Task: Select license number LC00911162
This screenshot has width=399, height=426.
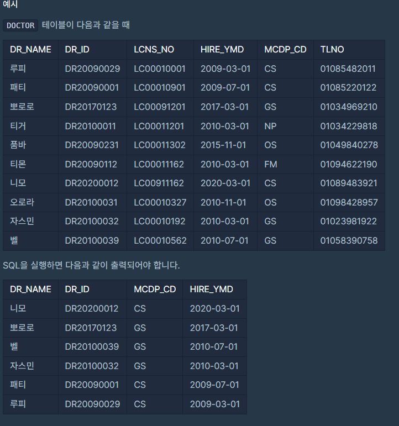Action: (x=159, y=183)
